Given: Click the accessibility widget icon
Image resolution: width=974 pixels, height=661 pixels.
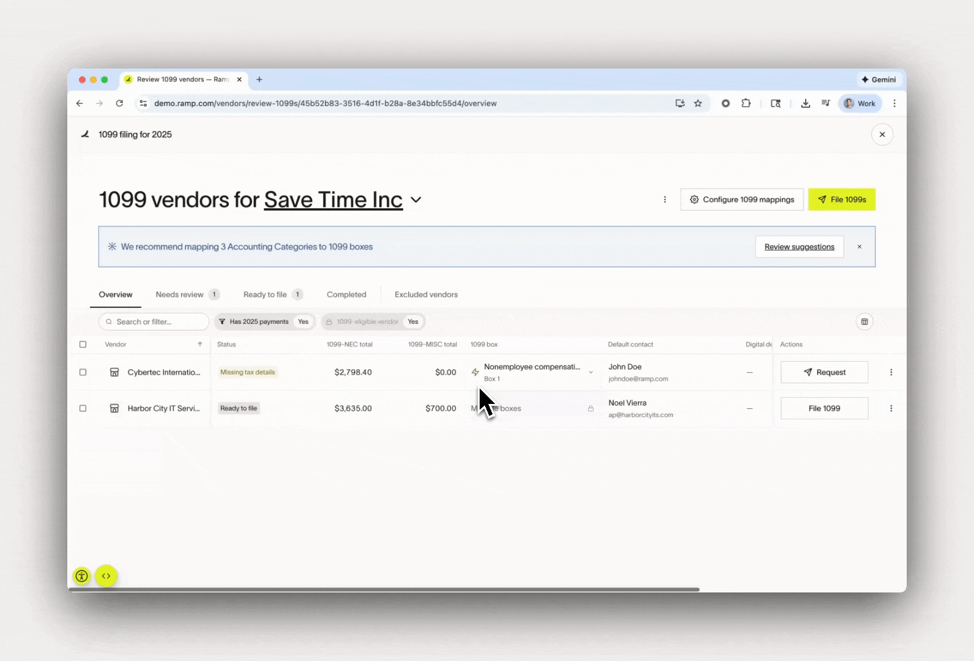Looking at the screenshot, I should click(81, 576).
